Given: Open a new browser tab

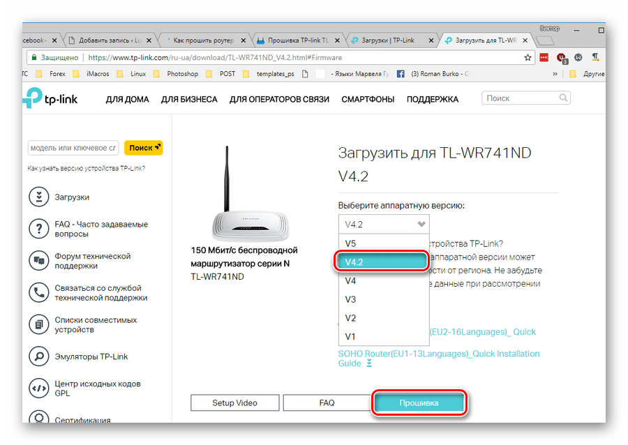Looking at the screenshot, I should [x=545, y=40].
